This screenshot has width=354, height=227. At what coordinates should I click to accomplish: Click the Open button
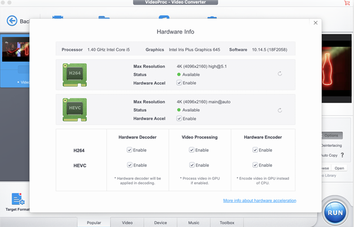coord(339,168)
